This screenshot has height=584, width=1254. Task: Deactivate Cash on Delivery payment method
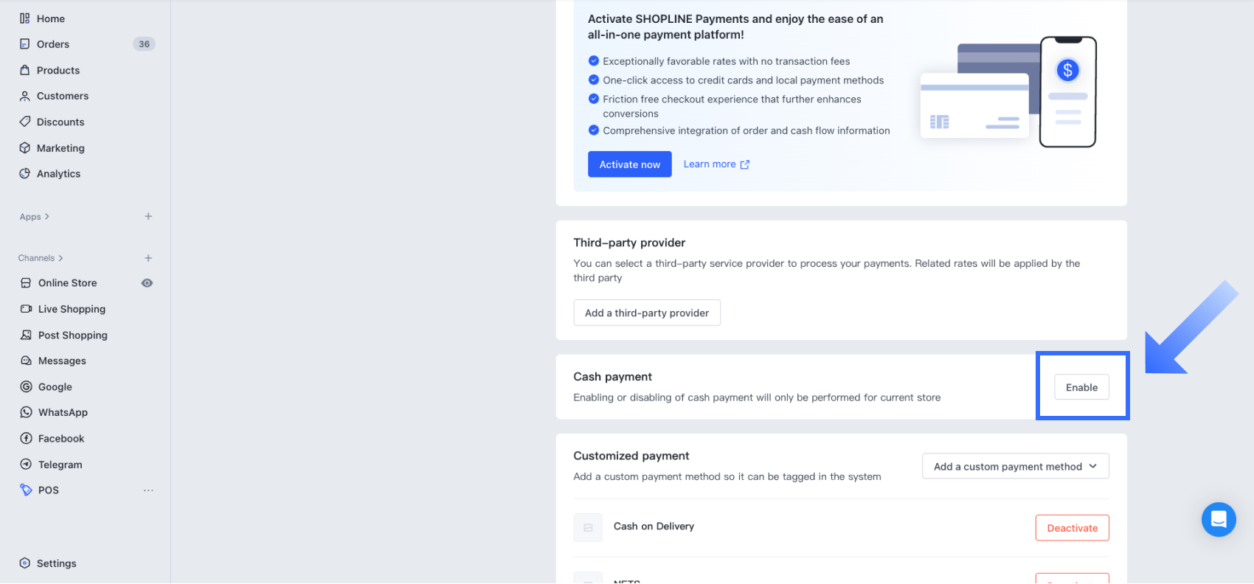tap(1072, 528)
